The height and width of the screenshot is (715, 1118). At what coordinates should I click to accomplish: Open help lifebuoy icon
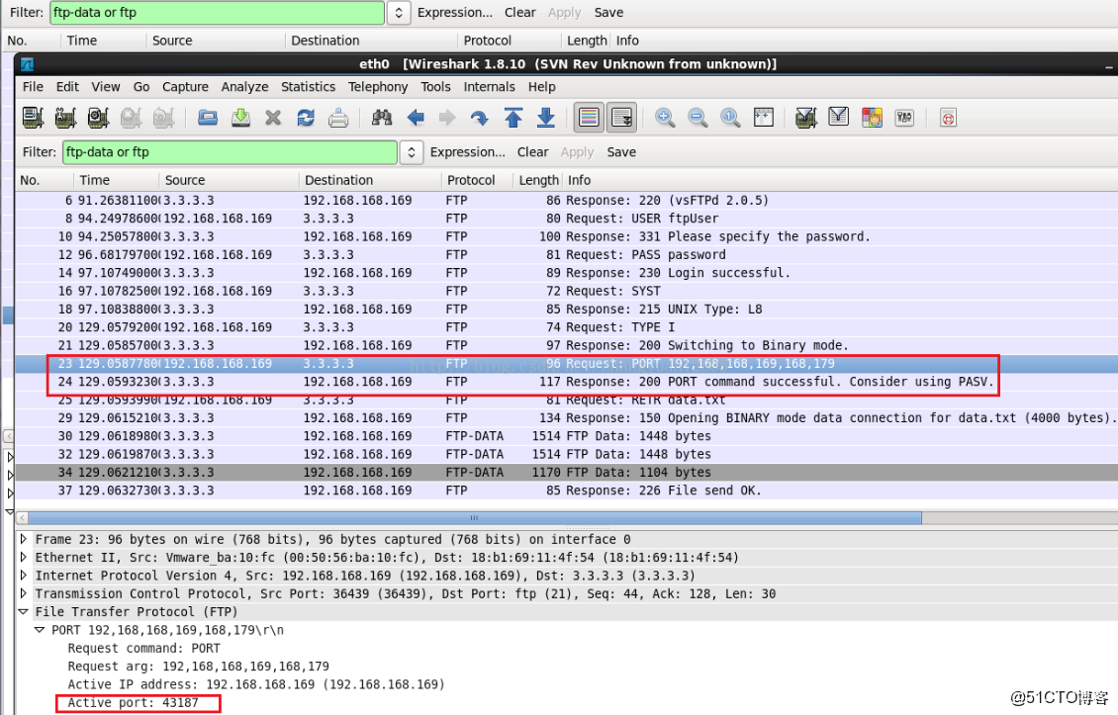948,118
